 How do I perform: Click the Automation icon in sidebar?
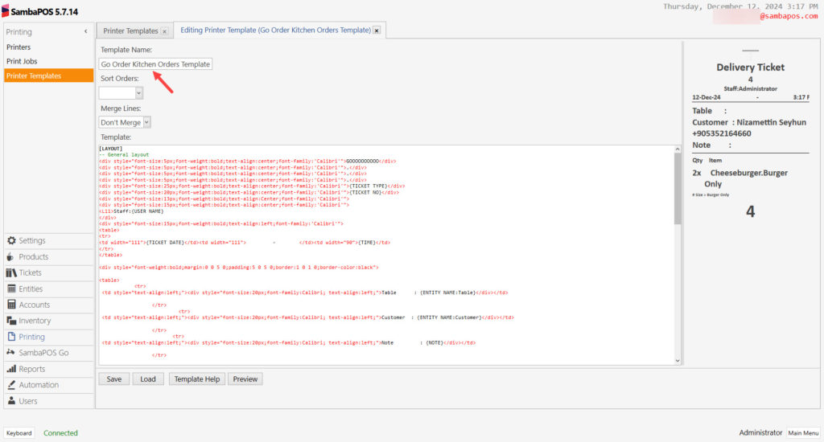click(11, 385)
